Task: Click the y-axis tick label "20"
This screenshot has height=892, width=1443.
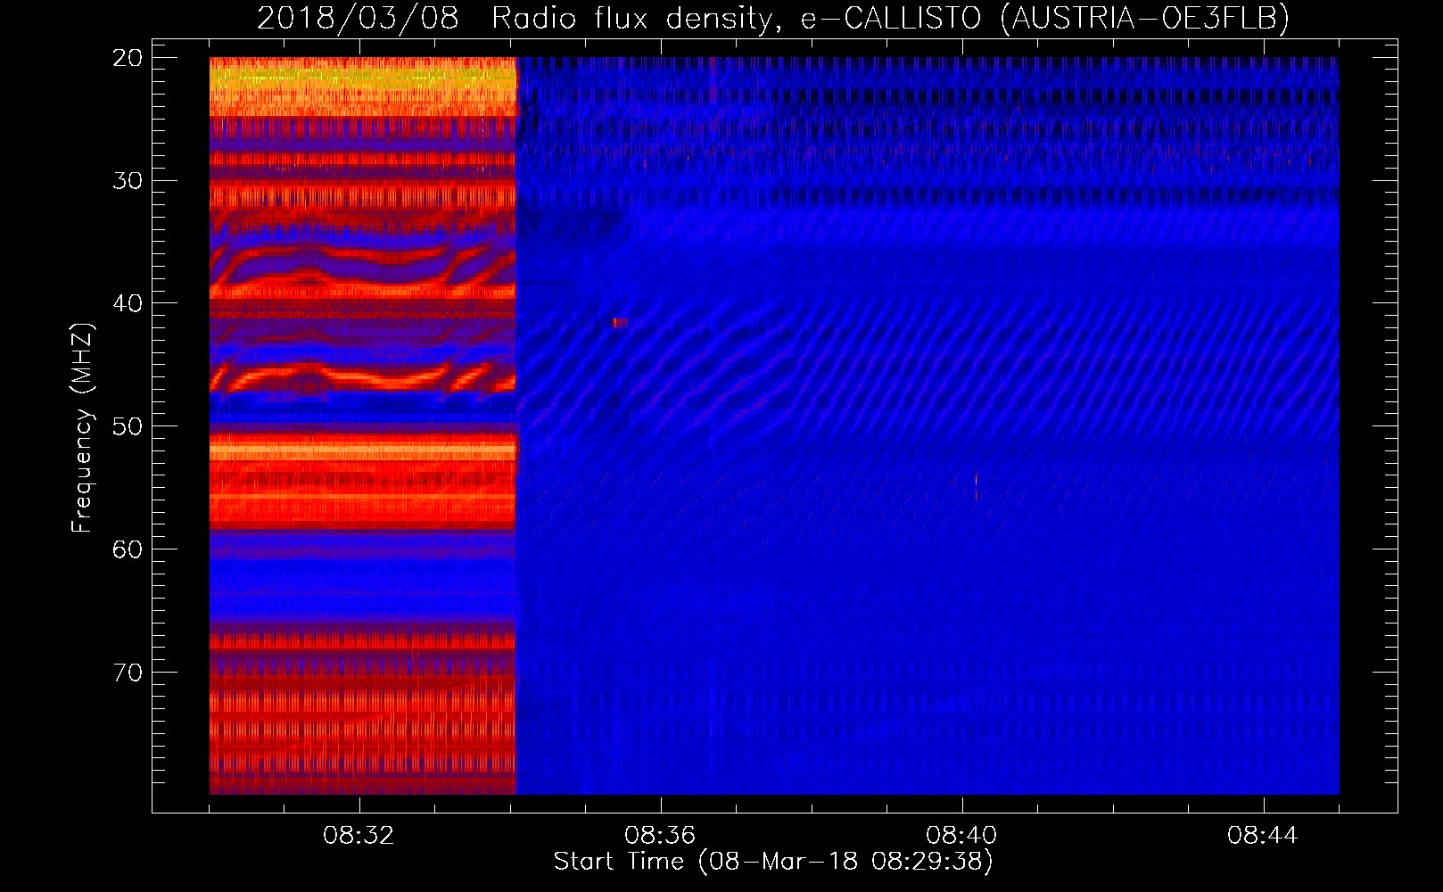Action: coord(128,58)
